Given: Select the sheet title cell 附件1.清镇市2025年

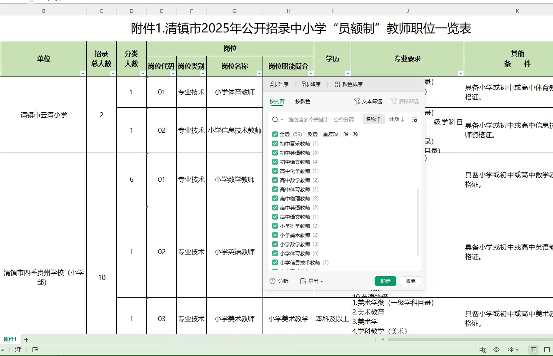Looking at the screenshot, I should [x=301, y=28].
